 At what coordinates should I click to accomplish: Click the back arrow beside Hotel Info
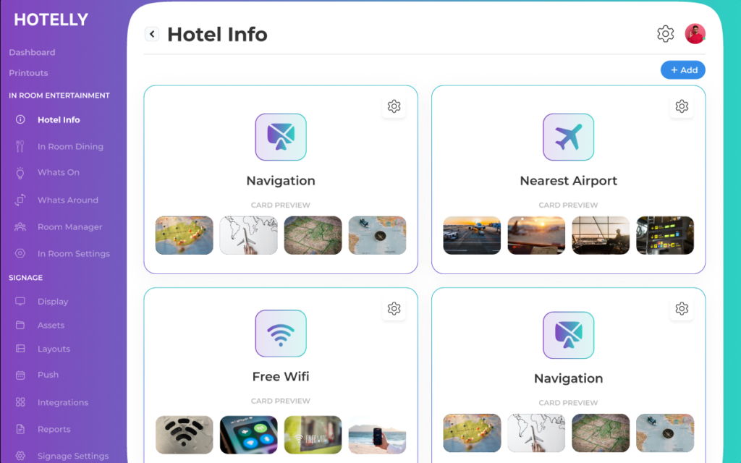pos(152,34)
